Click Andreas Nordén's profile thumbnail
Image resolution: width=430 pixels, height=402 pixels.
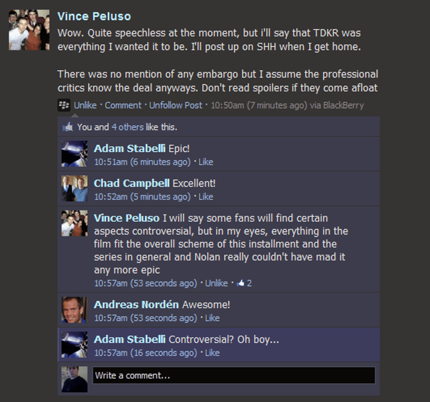[x=74, y=310]
